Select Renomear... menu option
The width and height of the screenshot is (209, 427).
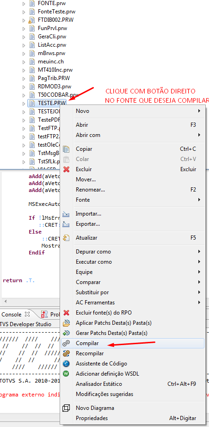[133, 190]
